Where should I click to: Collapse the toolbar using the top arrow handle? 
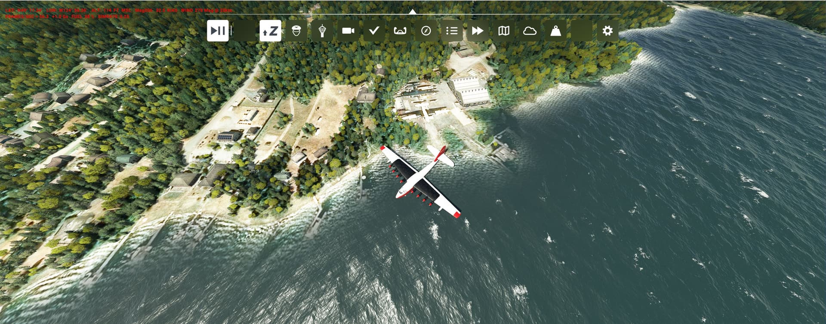click(x=413, y=12)
